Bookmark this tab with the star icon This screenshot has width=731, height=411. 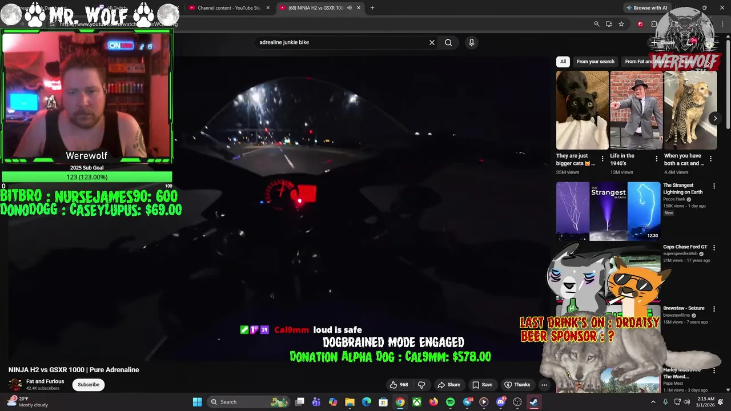(621, 24)
